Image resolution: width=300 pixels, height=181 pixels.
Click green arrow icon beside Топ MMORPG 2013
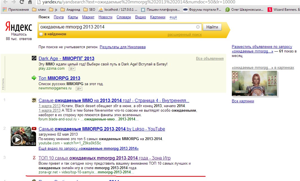(34, 78)
